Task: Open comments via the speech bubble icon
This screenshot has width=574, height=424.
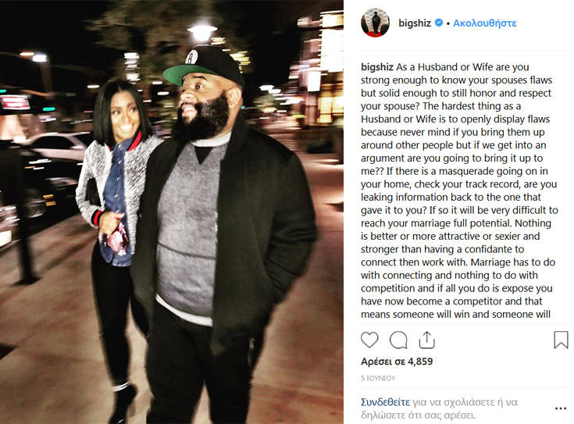Action: (x=398, y=340)
